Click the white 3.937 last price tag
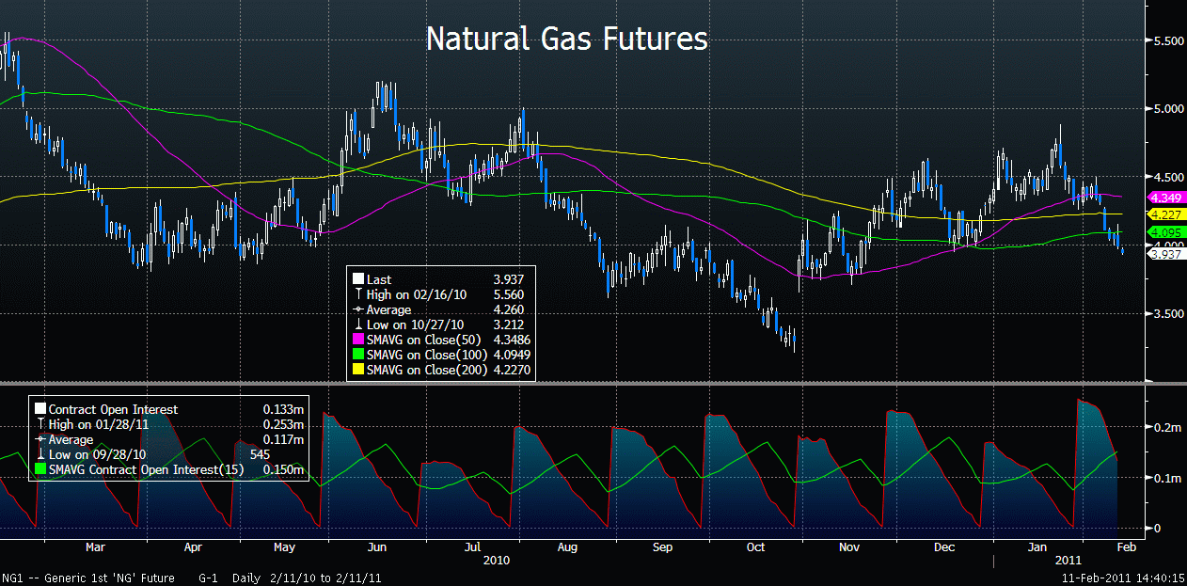The image size is (1187, 586). pos(1165,252)
